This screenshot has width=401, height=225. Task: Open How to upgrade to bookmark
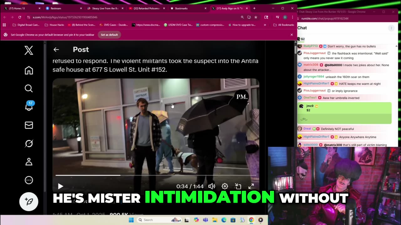(242, 25)
